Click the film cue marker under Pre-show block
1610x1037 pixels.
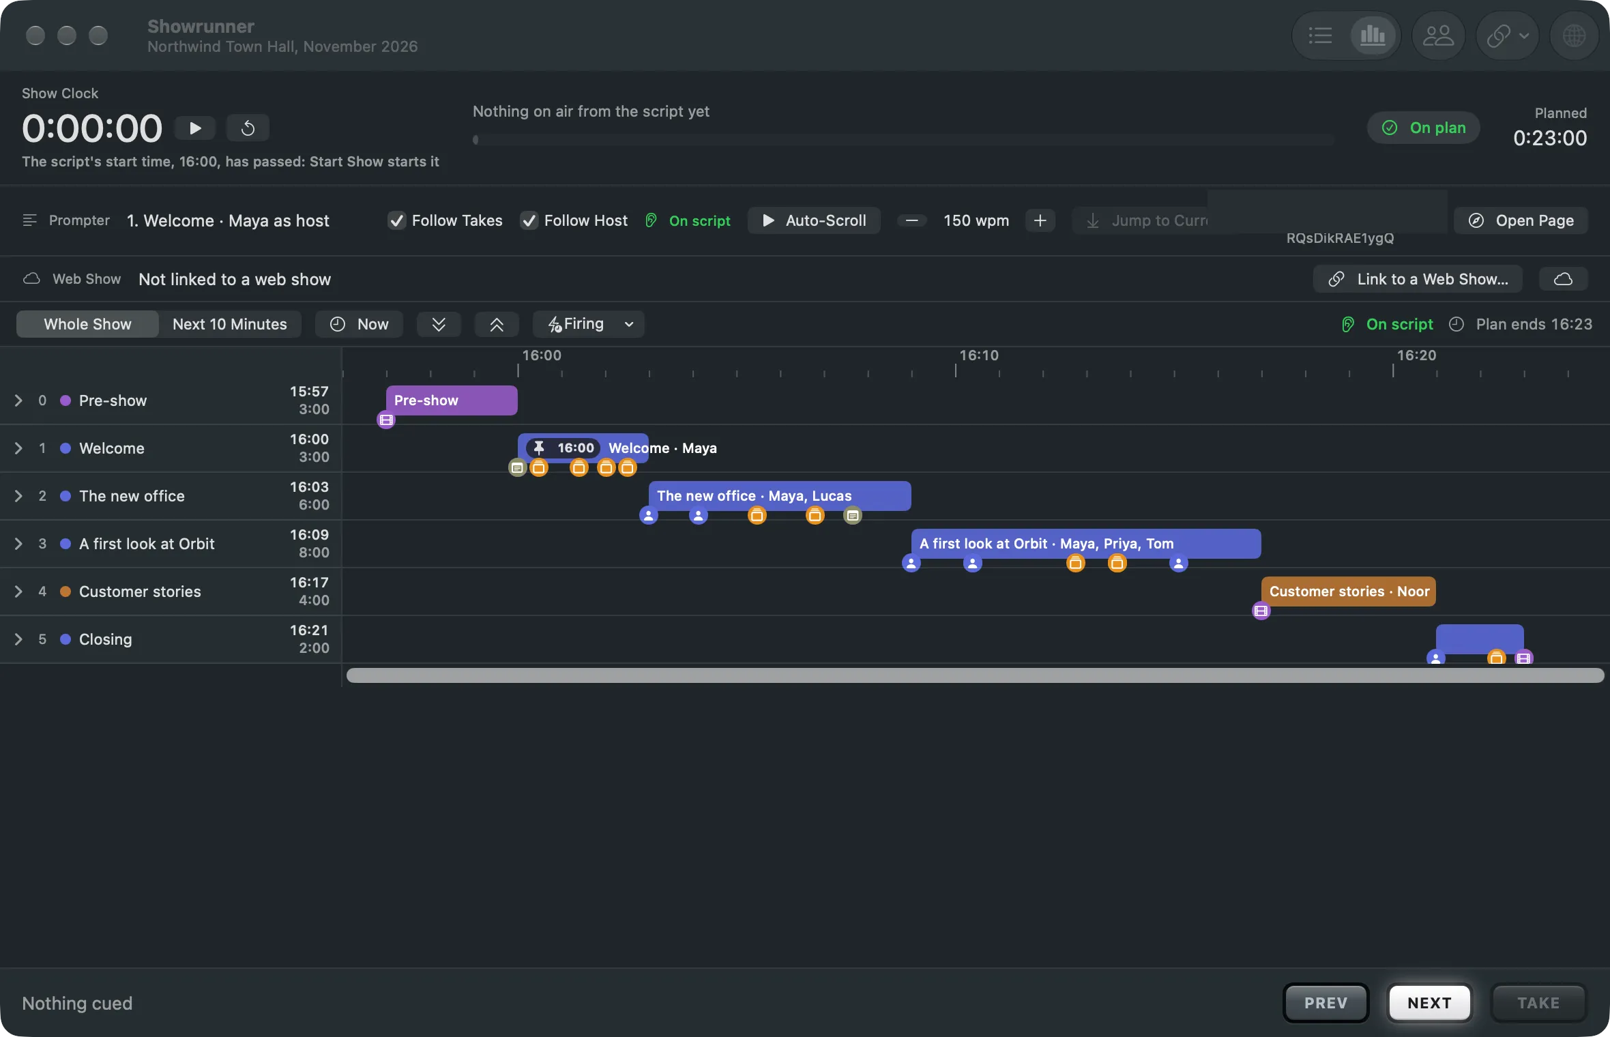pyautogui.click(x=386, y=420)
